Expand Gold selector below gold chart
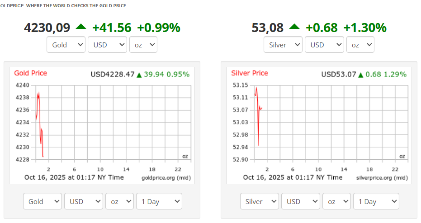Screen dimensions: 421x223 (x=43, y=201)
